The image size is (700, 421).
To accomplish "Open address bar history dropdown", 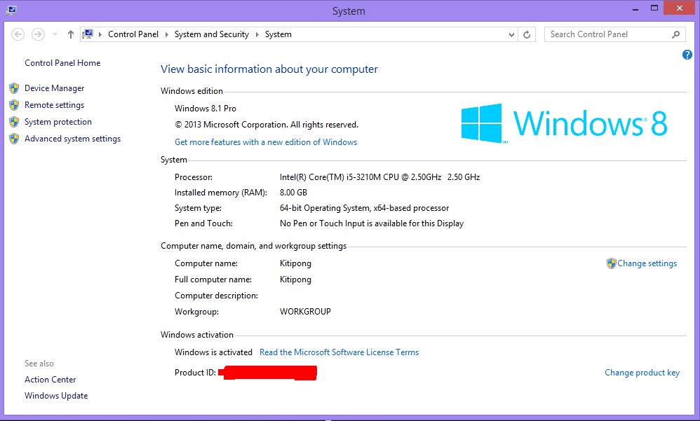I will click(x=511, y=34).
